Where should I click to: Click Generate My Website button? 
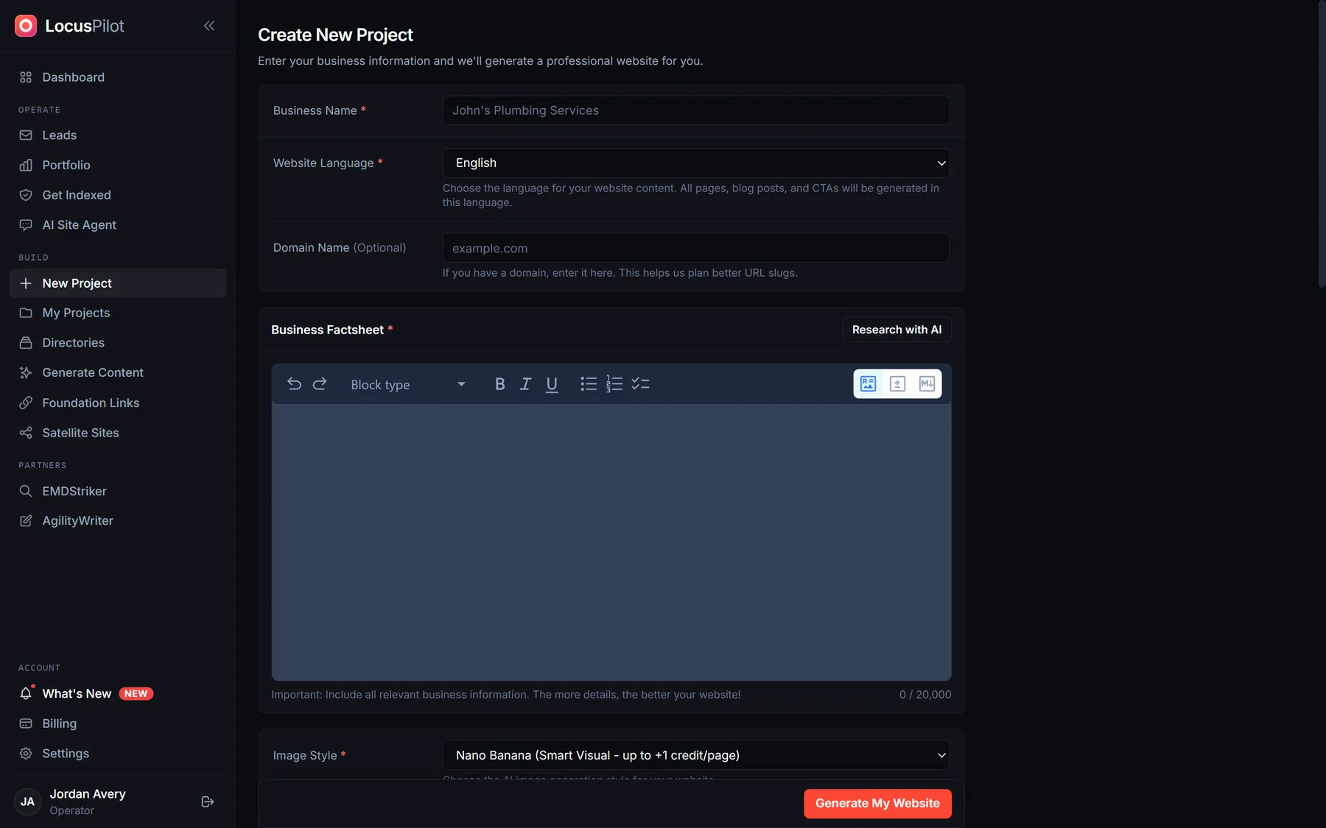click(877, 804)
